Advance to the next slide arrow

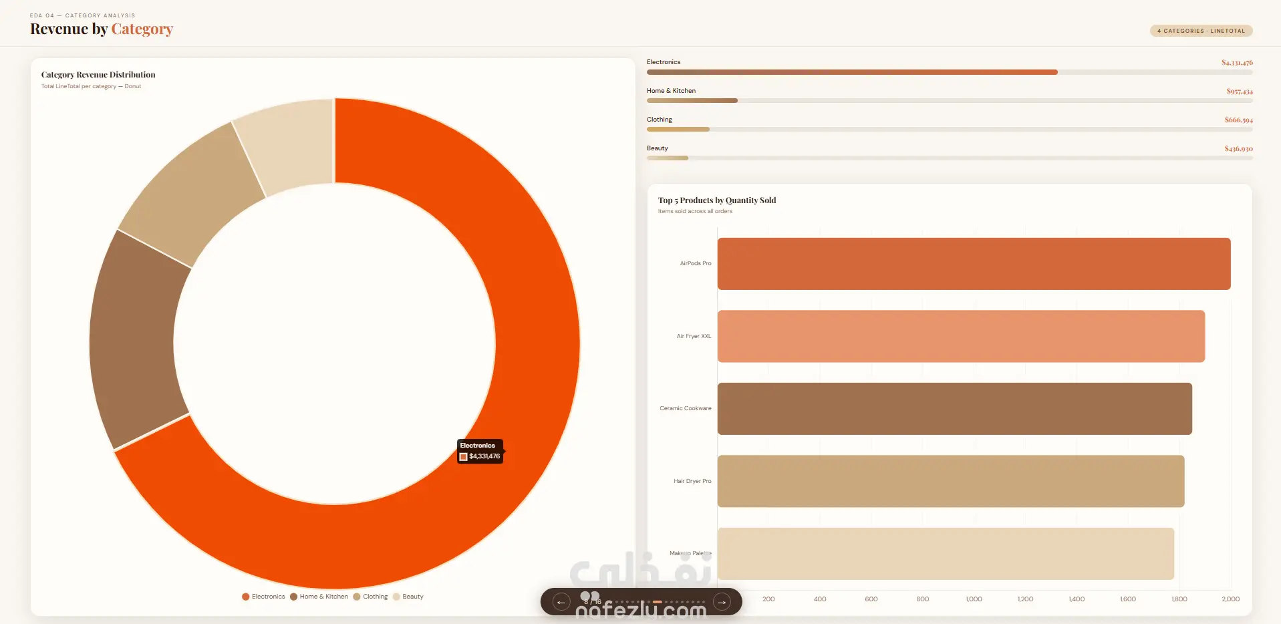[x=722, y=602]
